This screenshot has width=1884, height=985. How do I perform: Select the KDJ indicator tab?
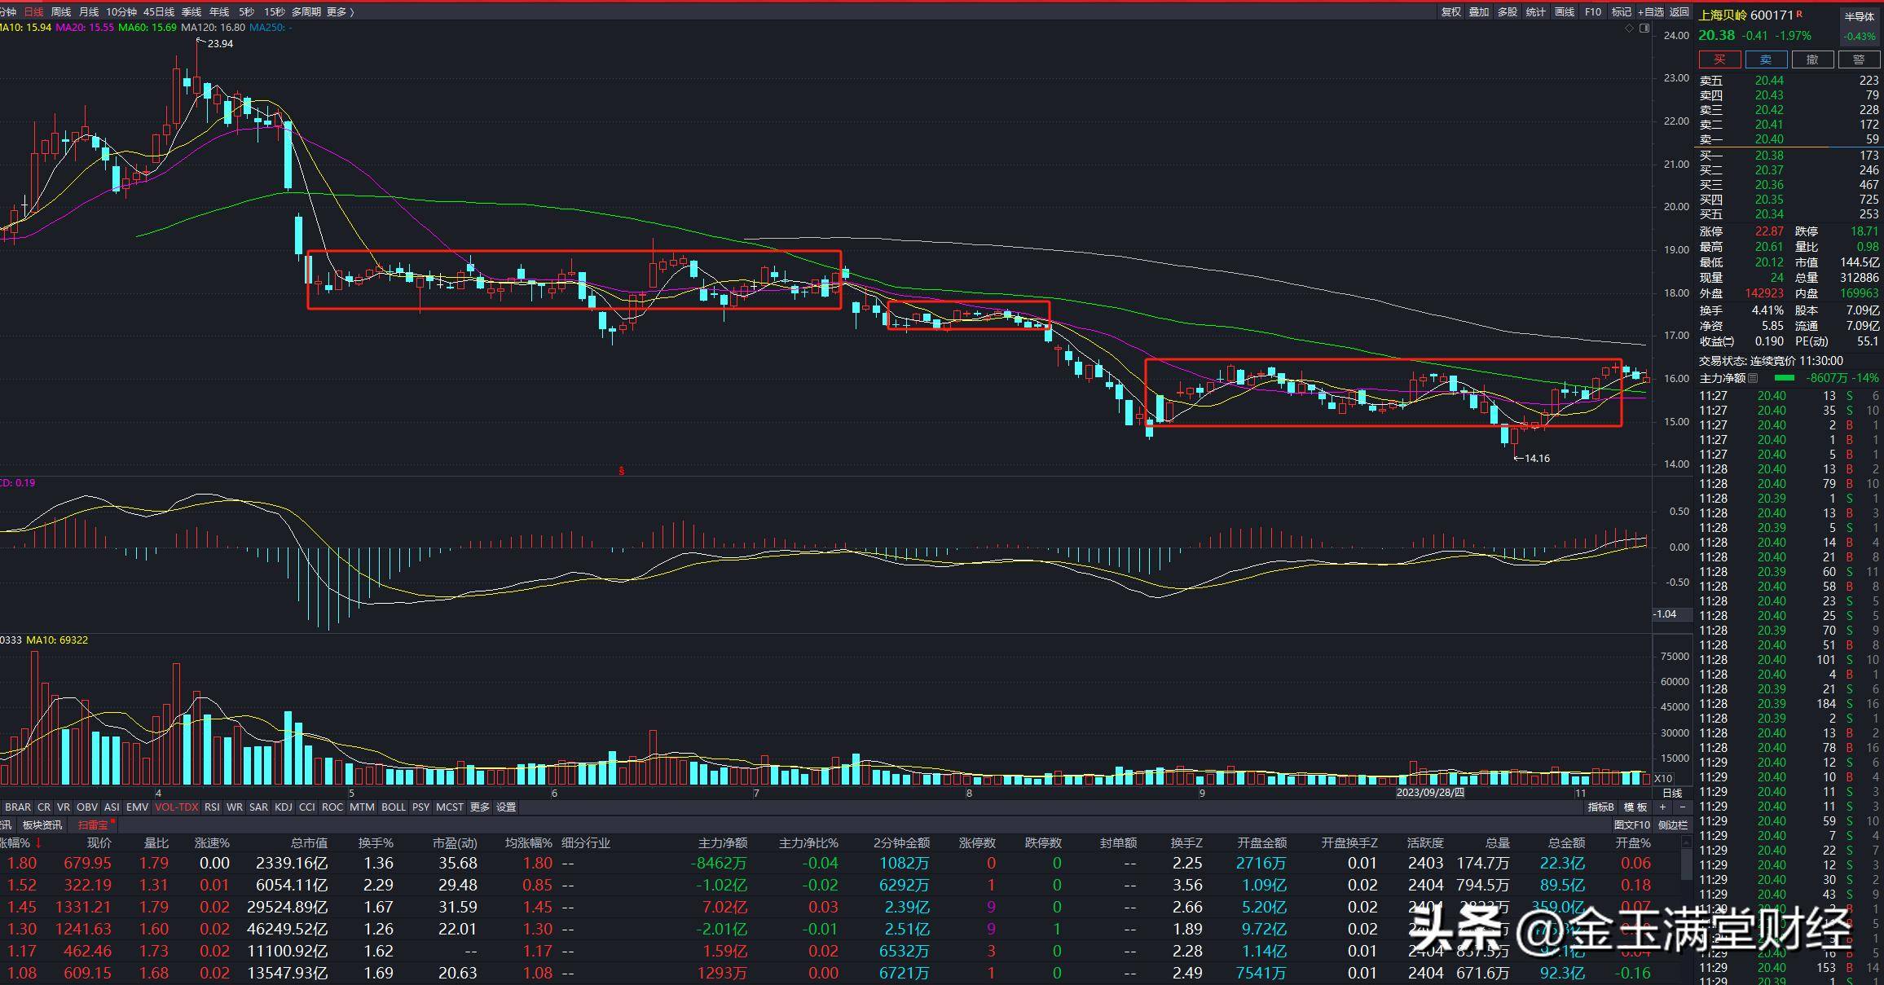[284, 807]
